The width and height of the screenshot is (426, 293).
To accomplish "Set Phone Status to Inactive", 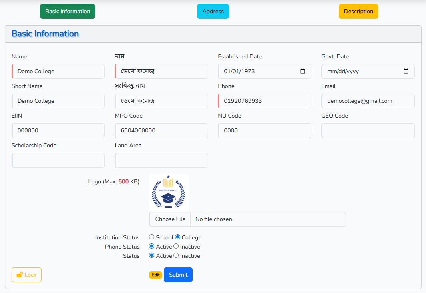I will pos(176,246).
